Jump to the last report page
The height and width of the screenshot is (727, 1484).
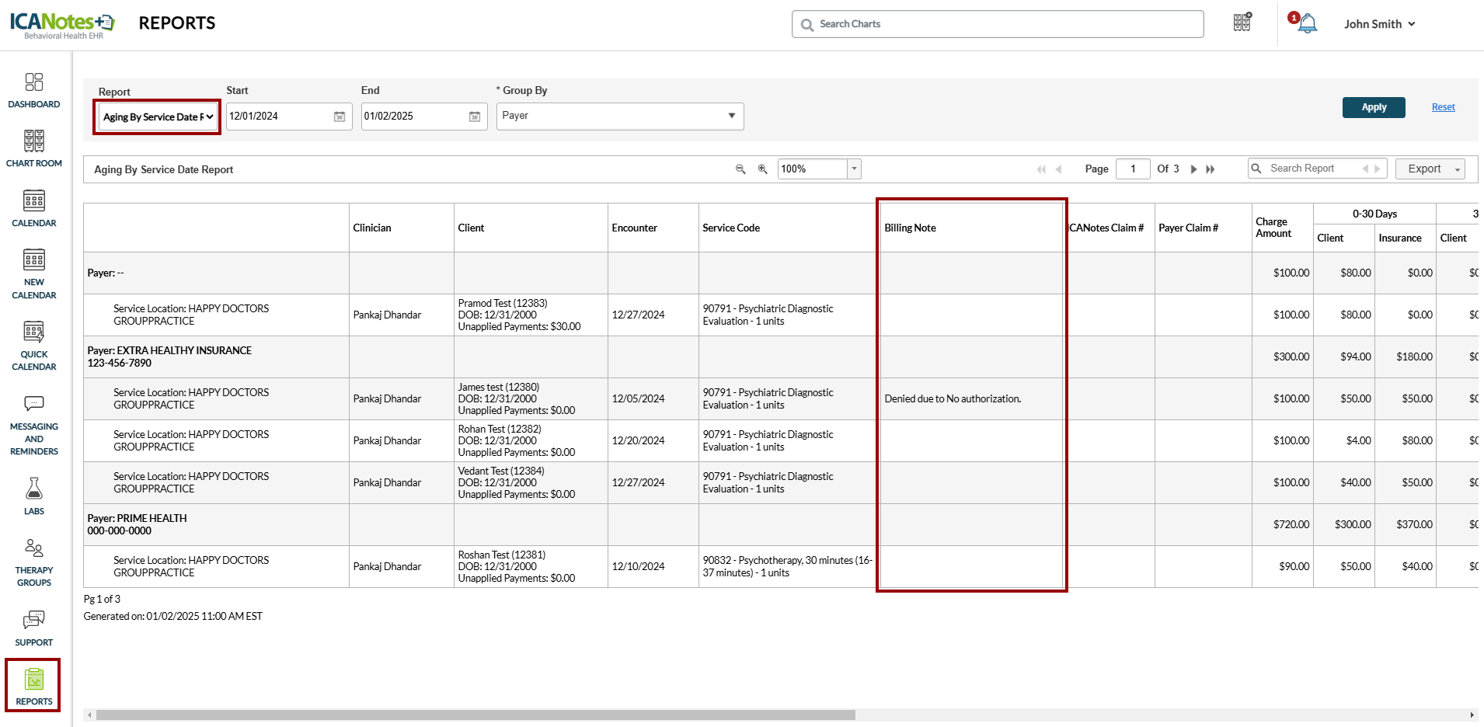point(1211,169)
